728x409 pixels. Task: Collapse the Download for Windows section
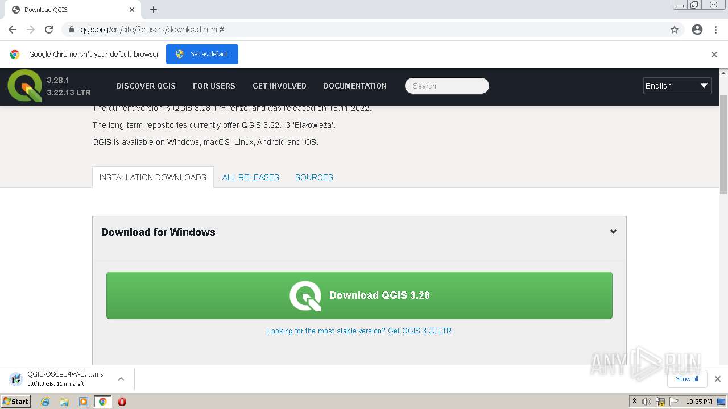(613, 232)
